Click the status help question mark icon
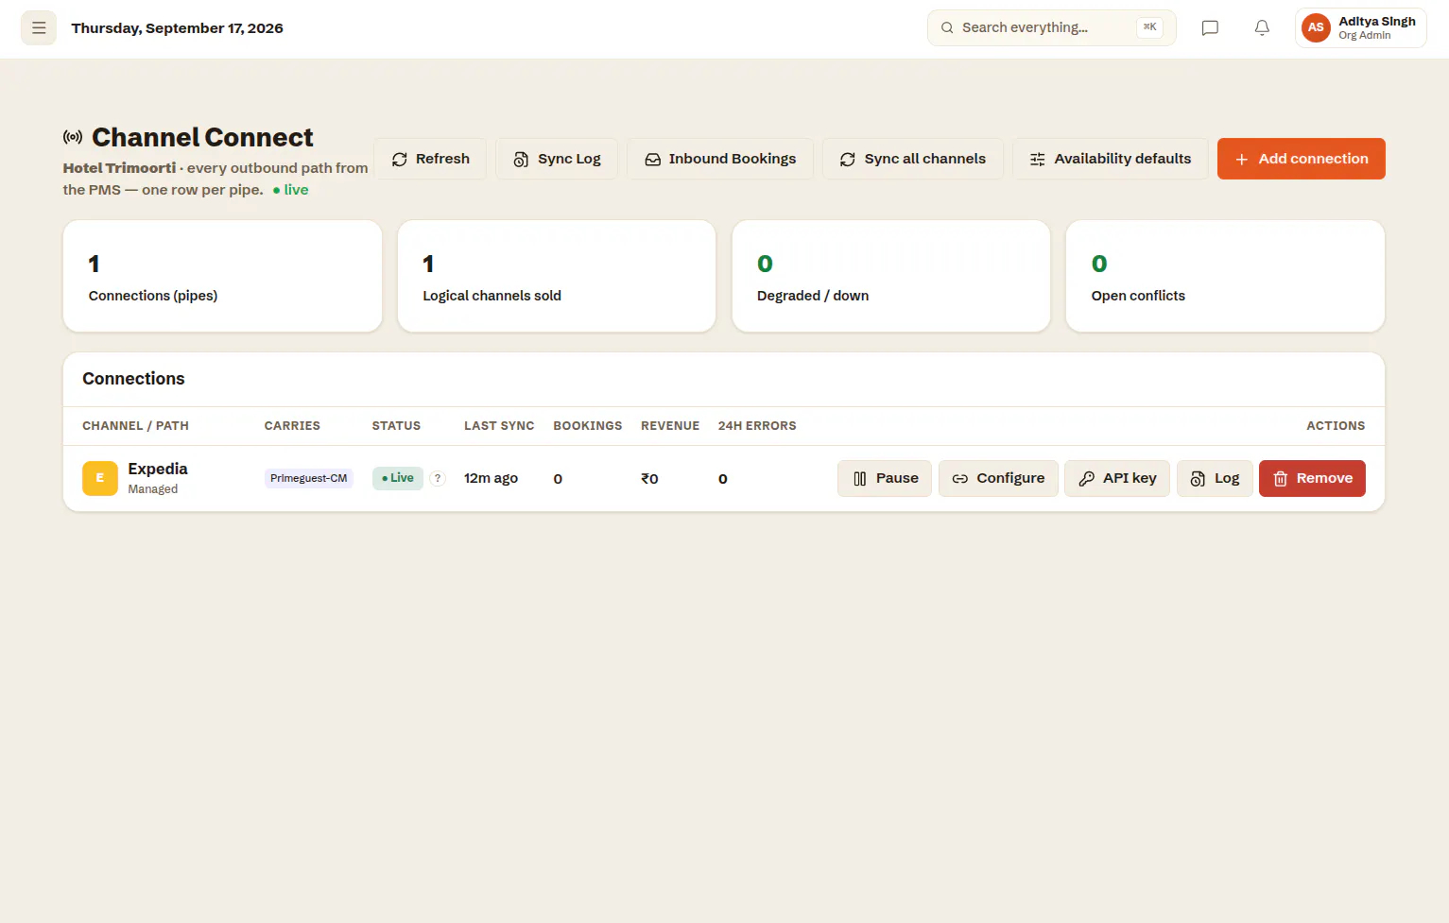This screenshot has height=923, width=1449. pos(438,478)
